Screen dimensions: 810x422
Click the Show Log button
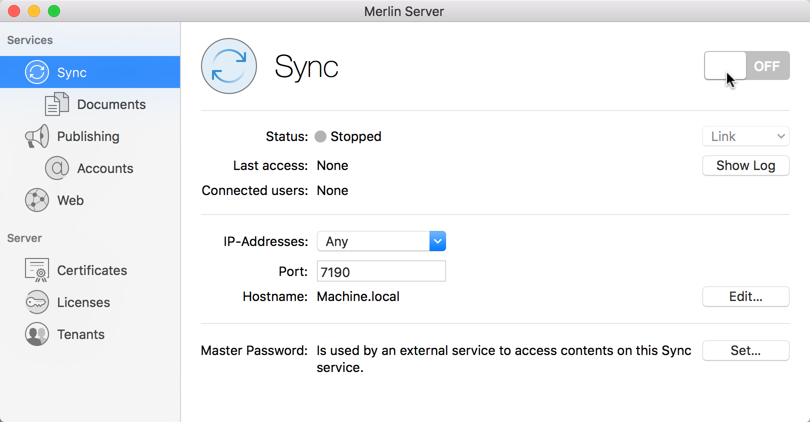point(746,165)
